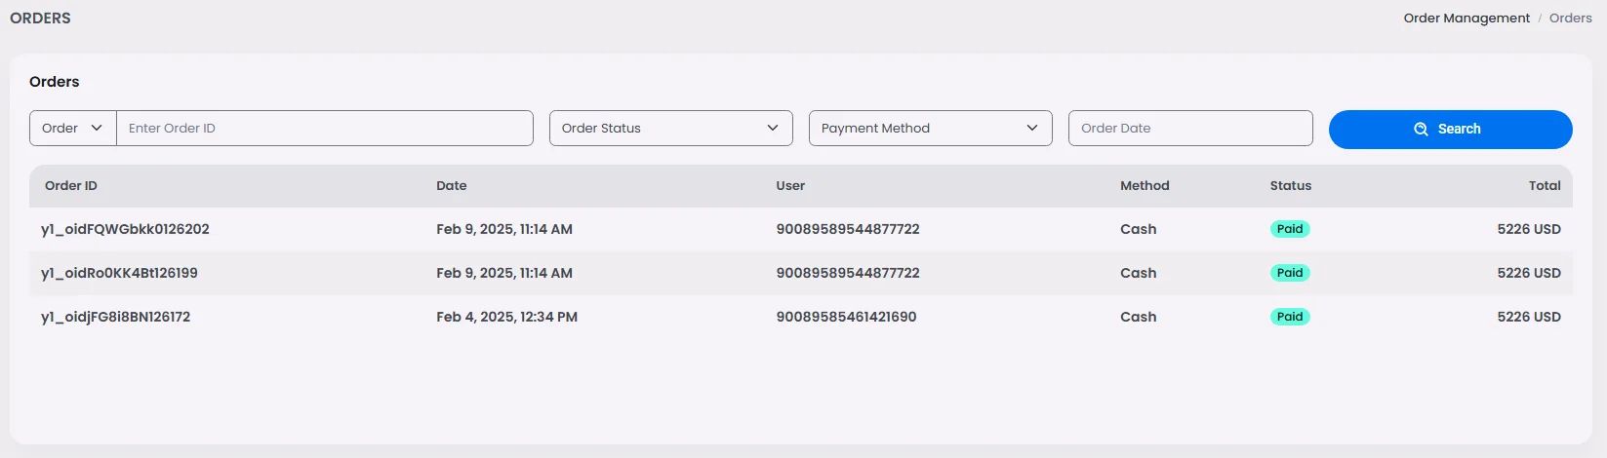Open order y1_oidjFG8i8BN126172
The image size is (1607, 458).
(x=115, y=318)
